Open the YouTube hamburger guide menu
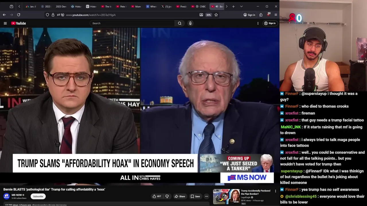 [x=5, y=23]
